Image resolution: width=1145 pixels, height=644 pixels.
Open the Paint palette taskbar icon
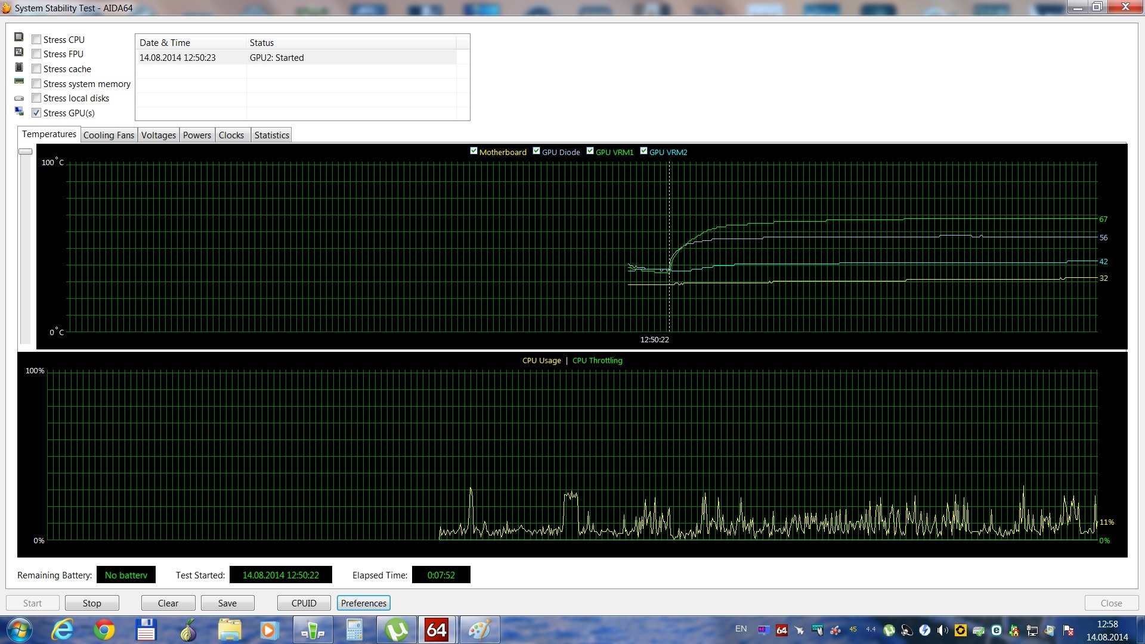tap(479, 630)
